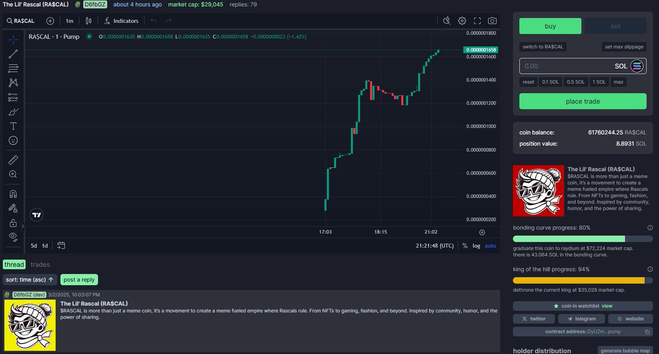
Task: Select the trend line drawing tool
Action: tap(13, 54)
